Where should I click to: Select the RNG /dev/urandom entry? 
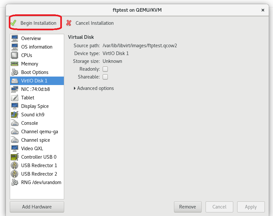37,182
